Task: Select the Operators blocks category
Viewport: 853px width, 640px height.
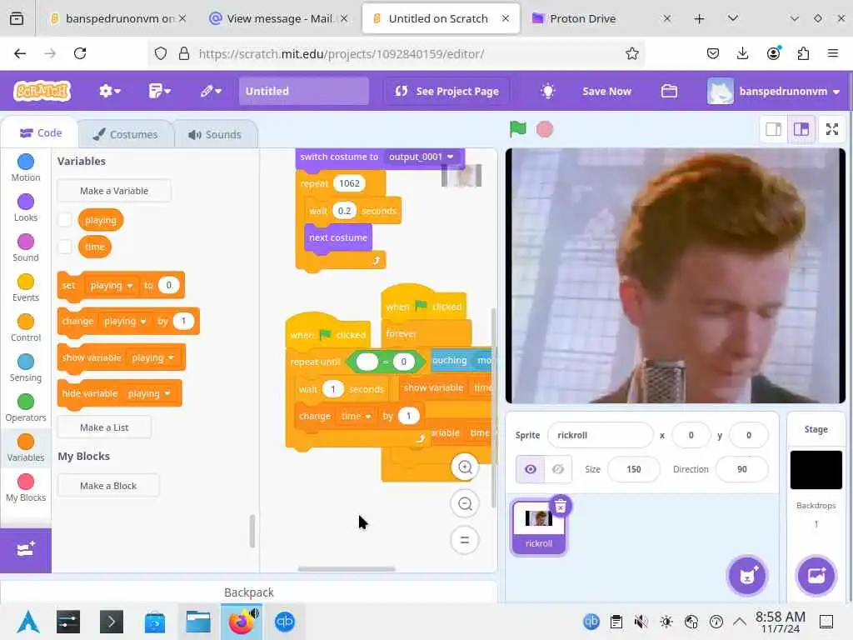Action: tap(26, 407)
